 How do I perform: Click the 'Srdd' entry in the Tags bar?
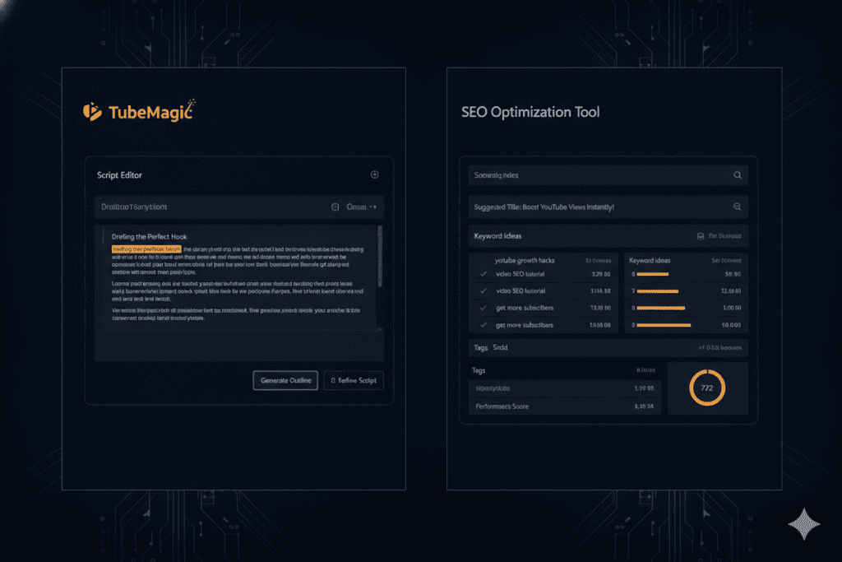tap(500, 347)
